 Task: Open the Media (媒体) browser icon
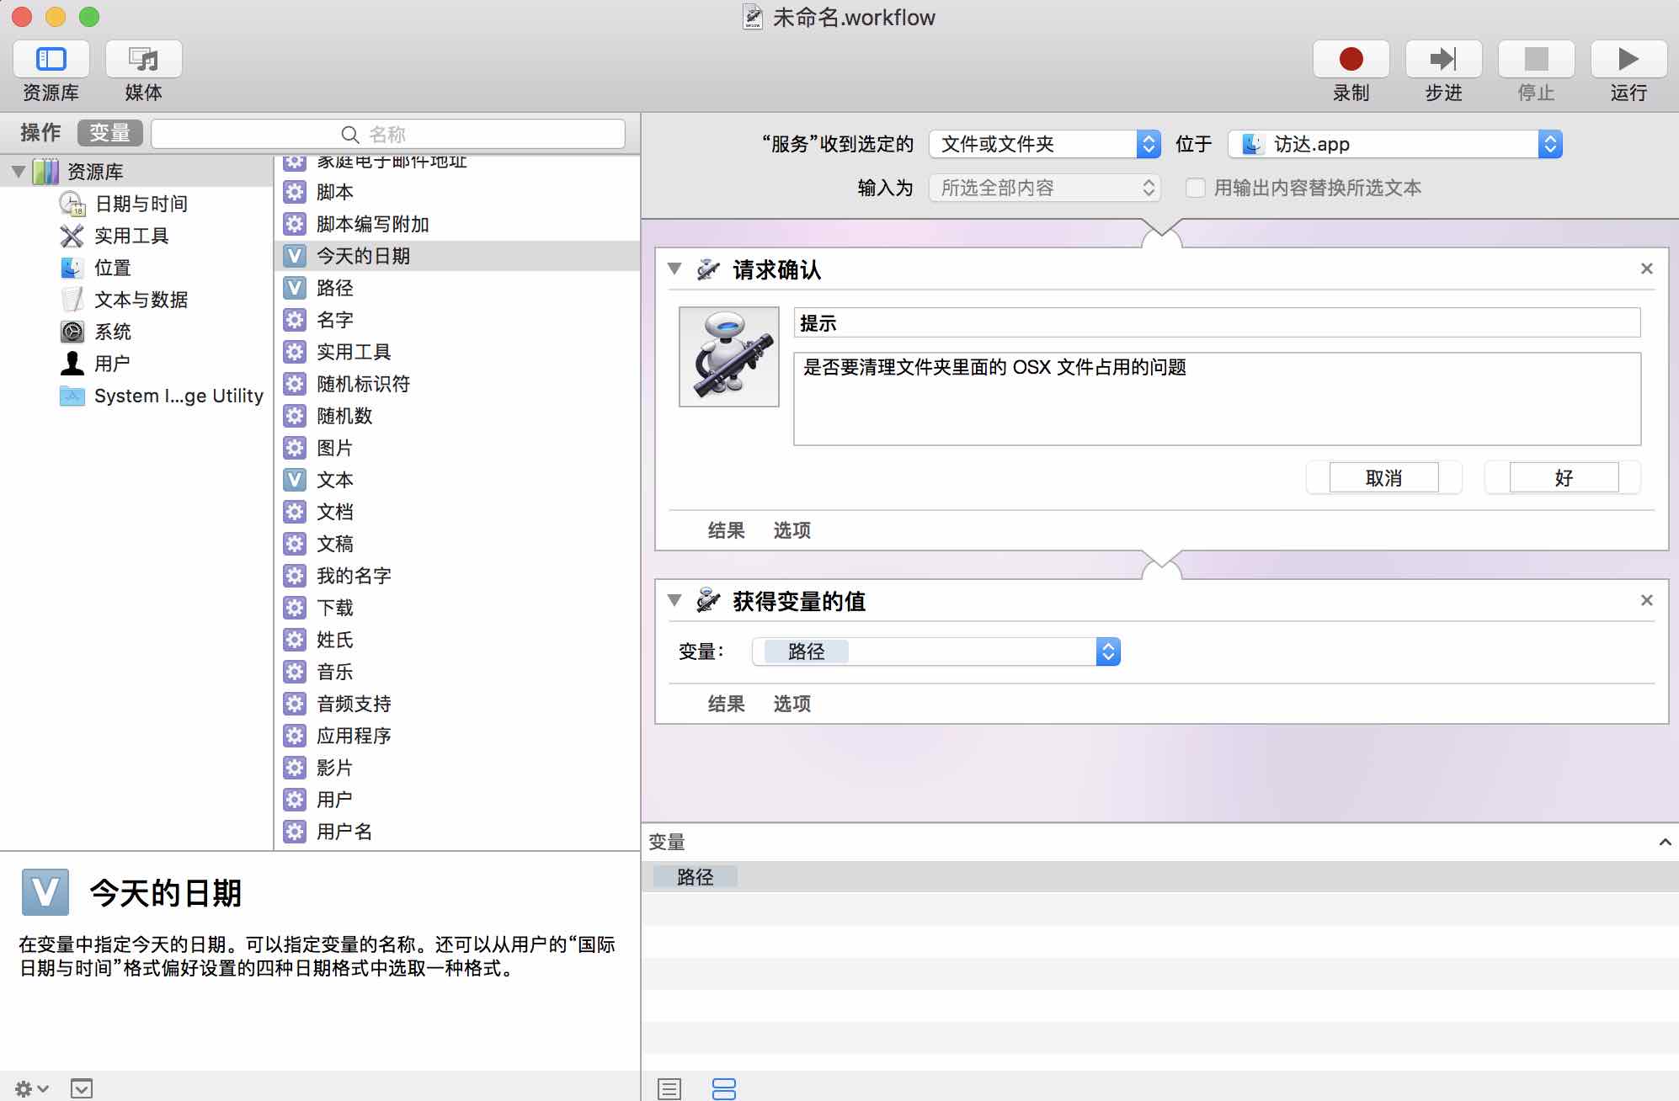tap(143, 59)
